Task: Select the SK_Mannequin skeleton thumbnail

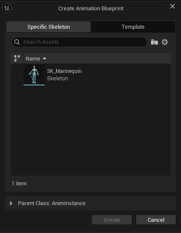Action: 34,75
